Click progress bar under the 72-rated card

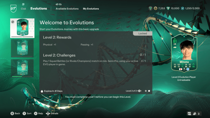[x=22, y=76]
